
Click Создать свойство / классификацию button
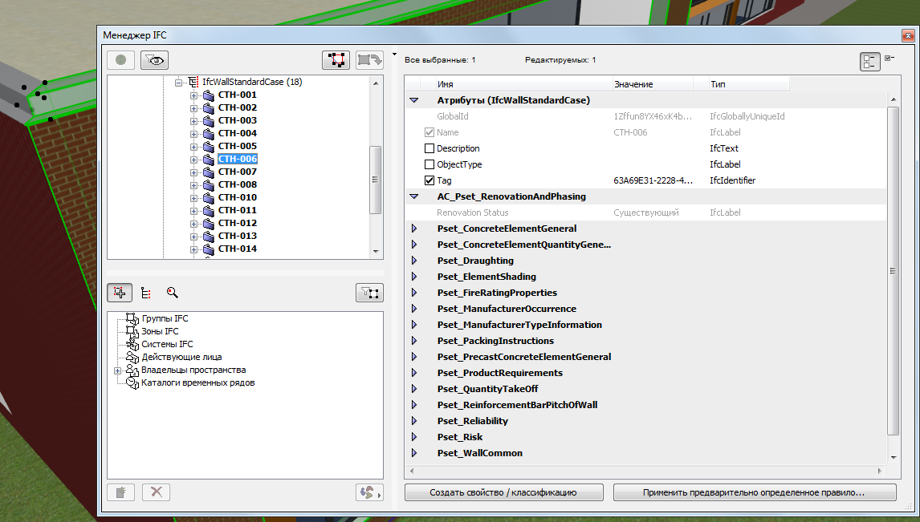(503, 492)
